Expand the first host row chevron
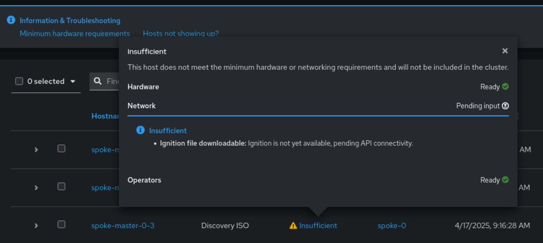The height and width of the screenshot is (243, 543). (x=36, y=150)
